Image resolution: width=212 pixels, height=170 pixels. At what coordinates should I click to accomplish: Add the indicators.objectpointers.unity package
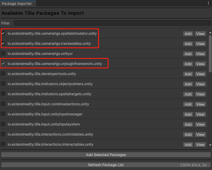point(188,84)
